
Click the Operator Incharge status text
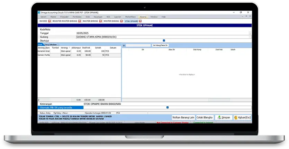tap(98, 113)
